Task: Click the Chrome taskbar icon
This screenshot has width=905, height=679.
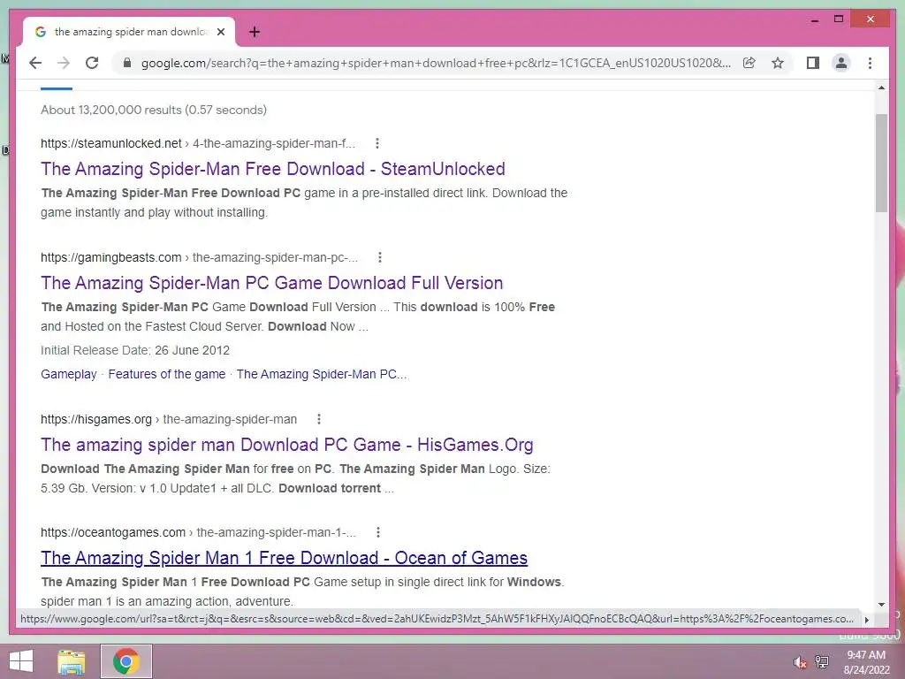Action: click(x=126, y=661)
